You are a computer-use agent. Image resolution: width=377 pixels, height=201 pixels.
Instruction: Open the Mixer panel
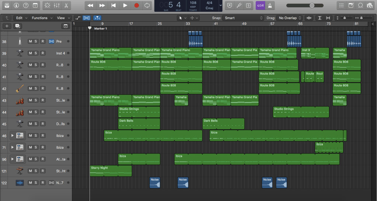[x=56, y=6]
